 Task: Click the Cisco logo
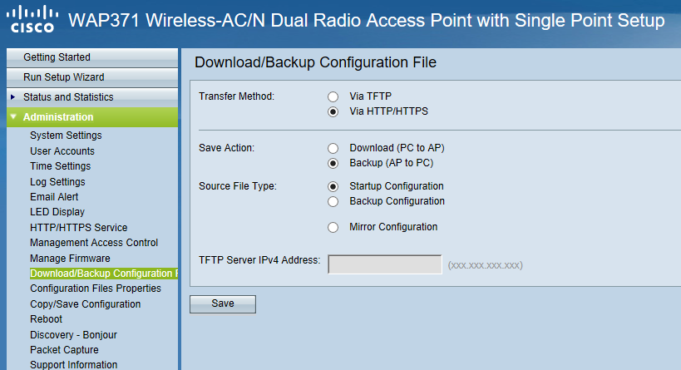pyautogui.click(x=32, y=19)
